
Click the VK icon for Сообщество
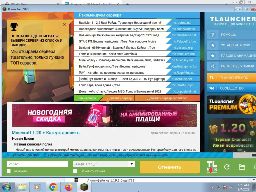tap(212, 88)
